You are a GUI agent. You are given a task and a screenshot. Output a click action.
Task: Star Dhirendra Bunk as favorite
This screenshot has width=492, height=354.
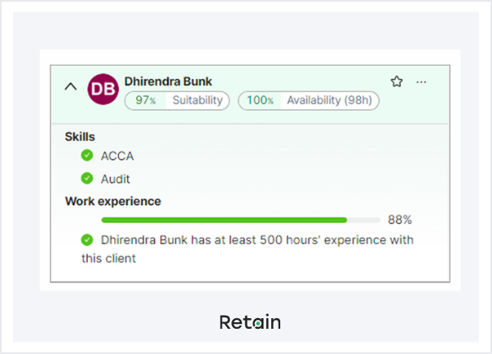397,81
